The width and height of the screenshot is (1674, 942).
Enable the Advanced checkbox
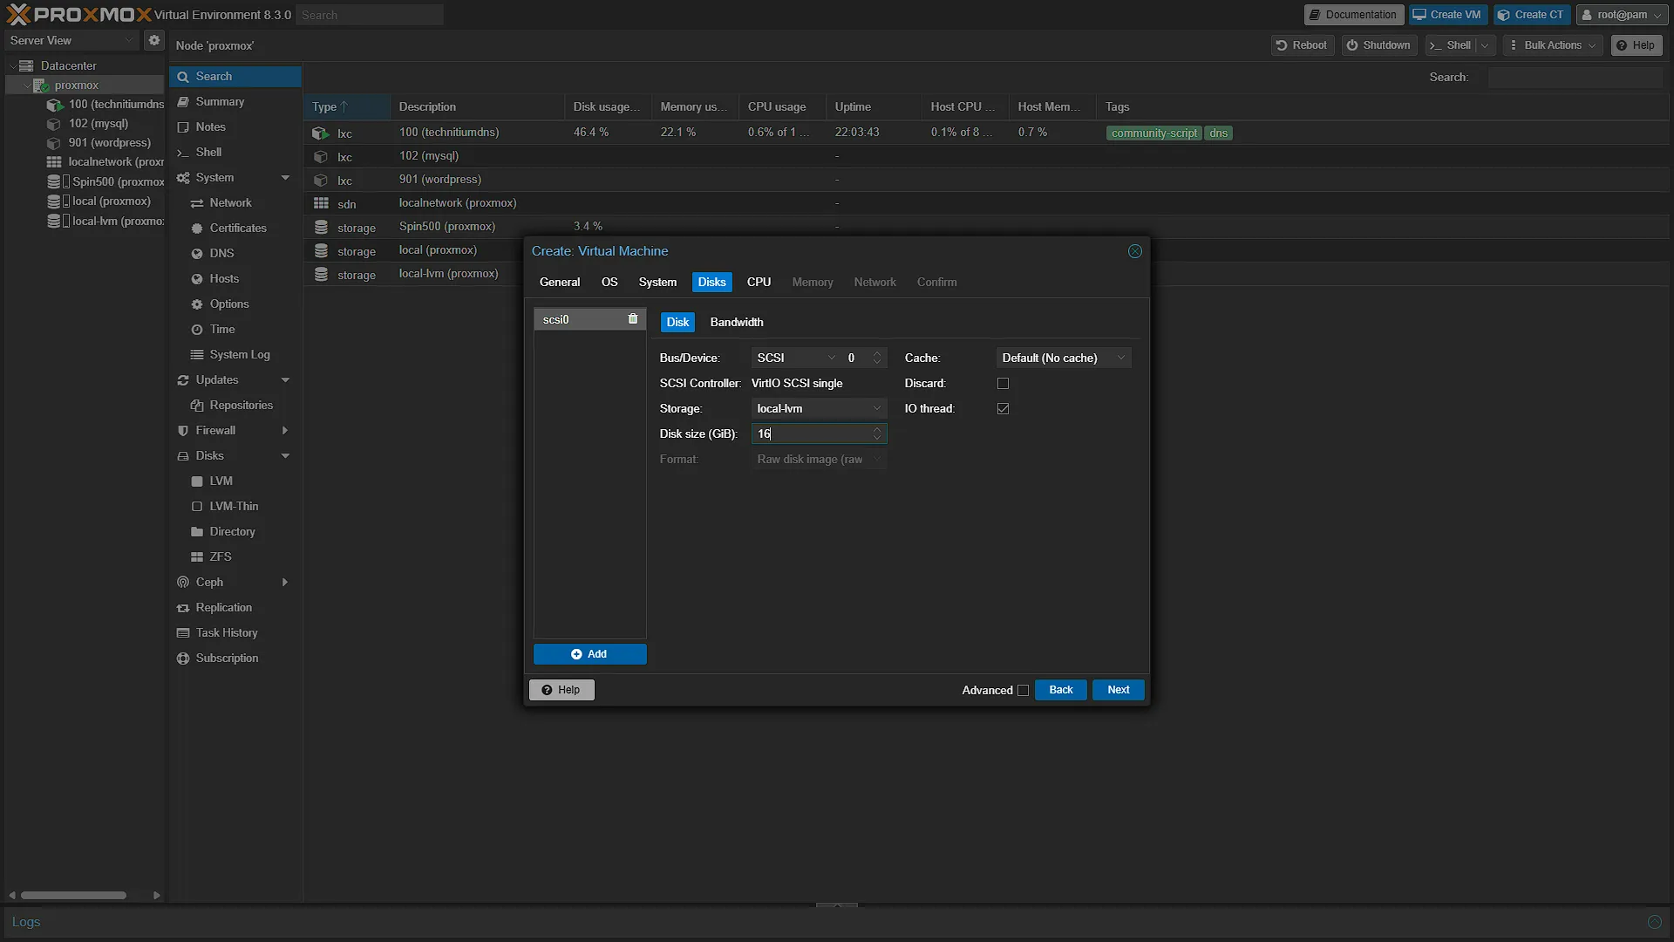pos(1023,690)
